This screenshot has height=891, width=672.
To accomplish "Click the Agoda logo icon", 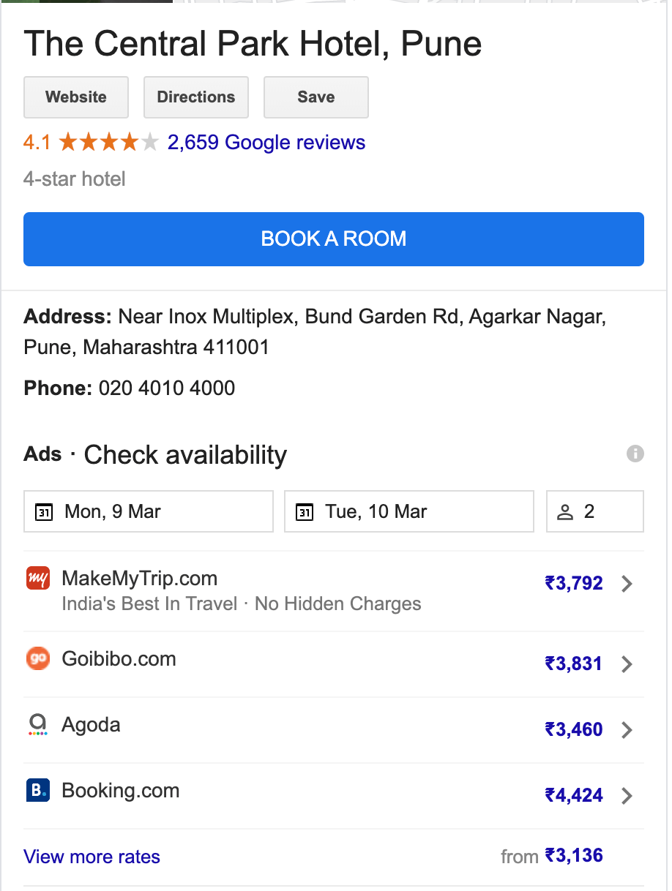I will click(x=38, y=725).
